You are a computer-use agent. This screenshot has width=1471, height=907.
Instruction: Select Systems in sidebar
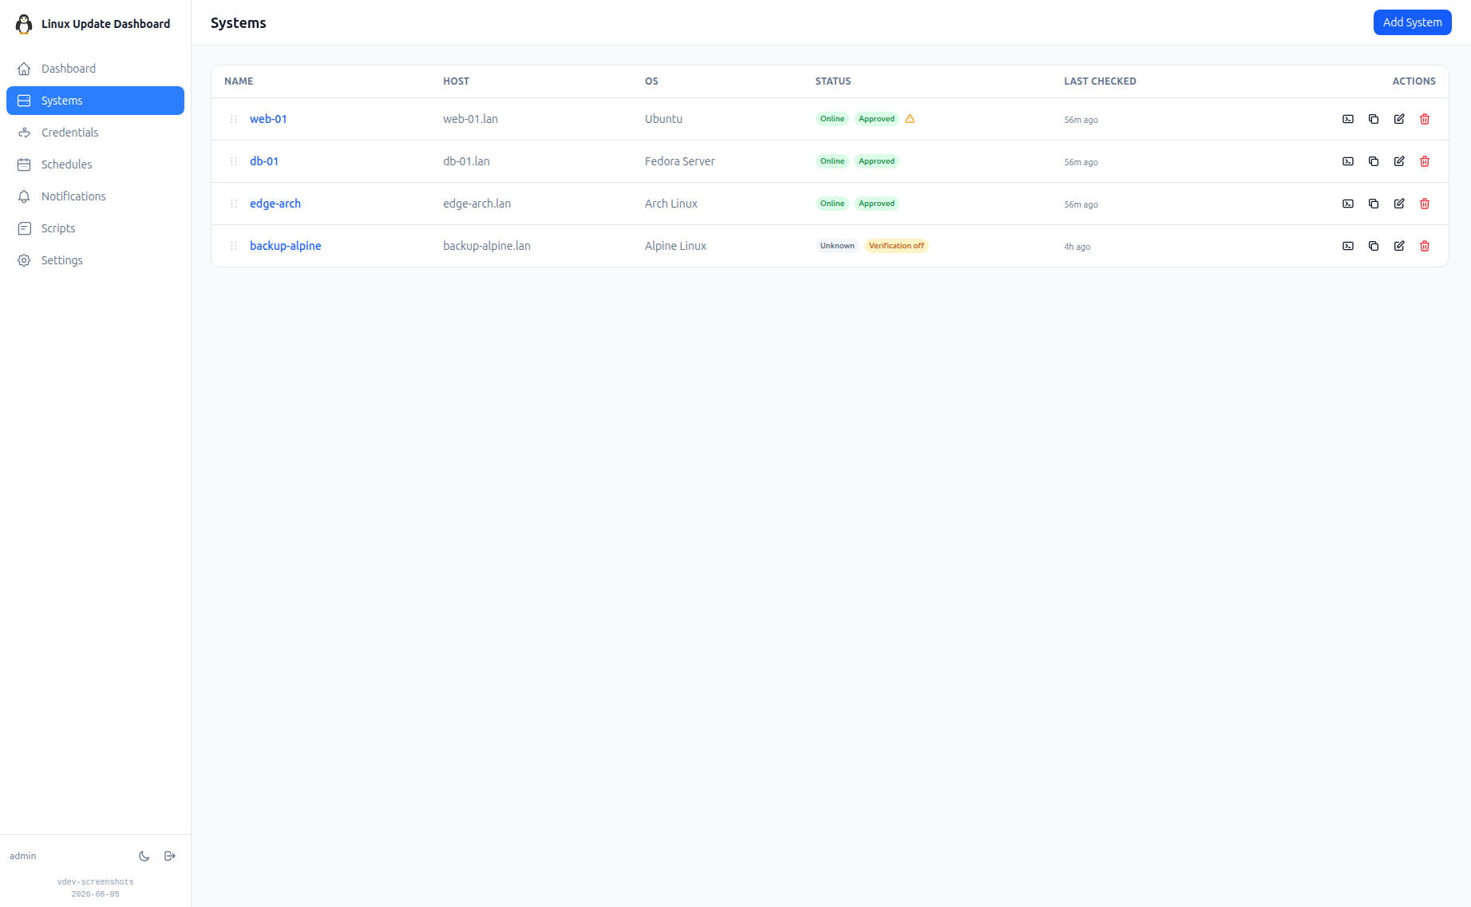(95, 101)
